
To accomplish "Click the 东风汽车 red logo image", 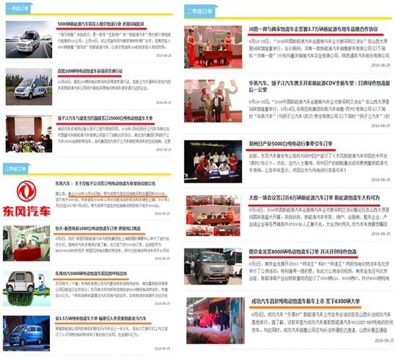I will [x=27, y=199].
